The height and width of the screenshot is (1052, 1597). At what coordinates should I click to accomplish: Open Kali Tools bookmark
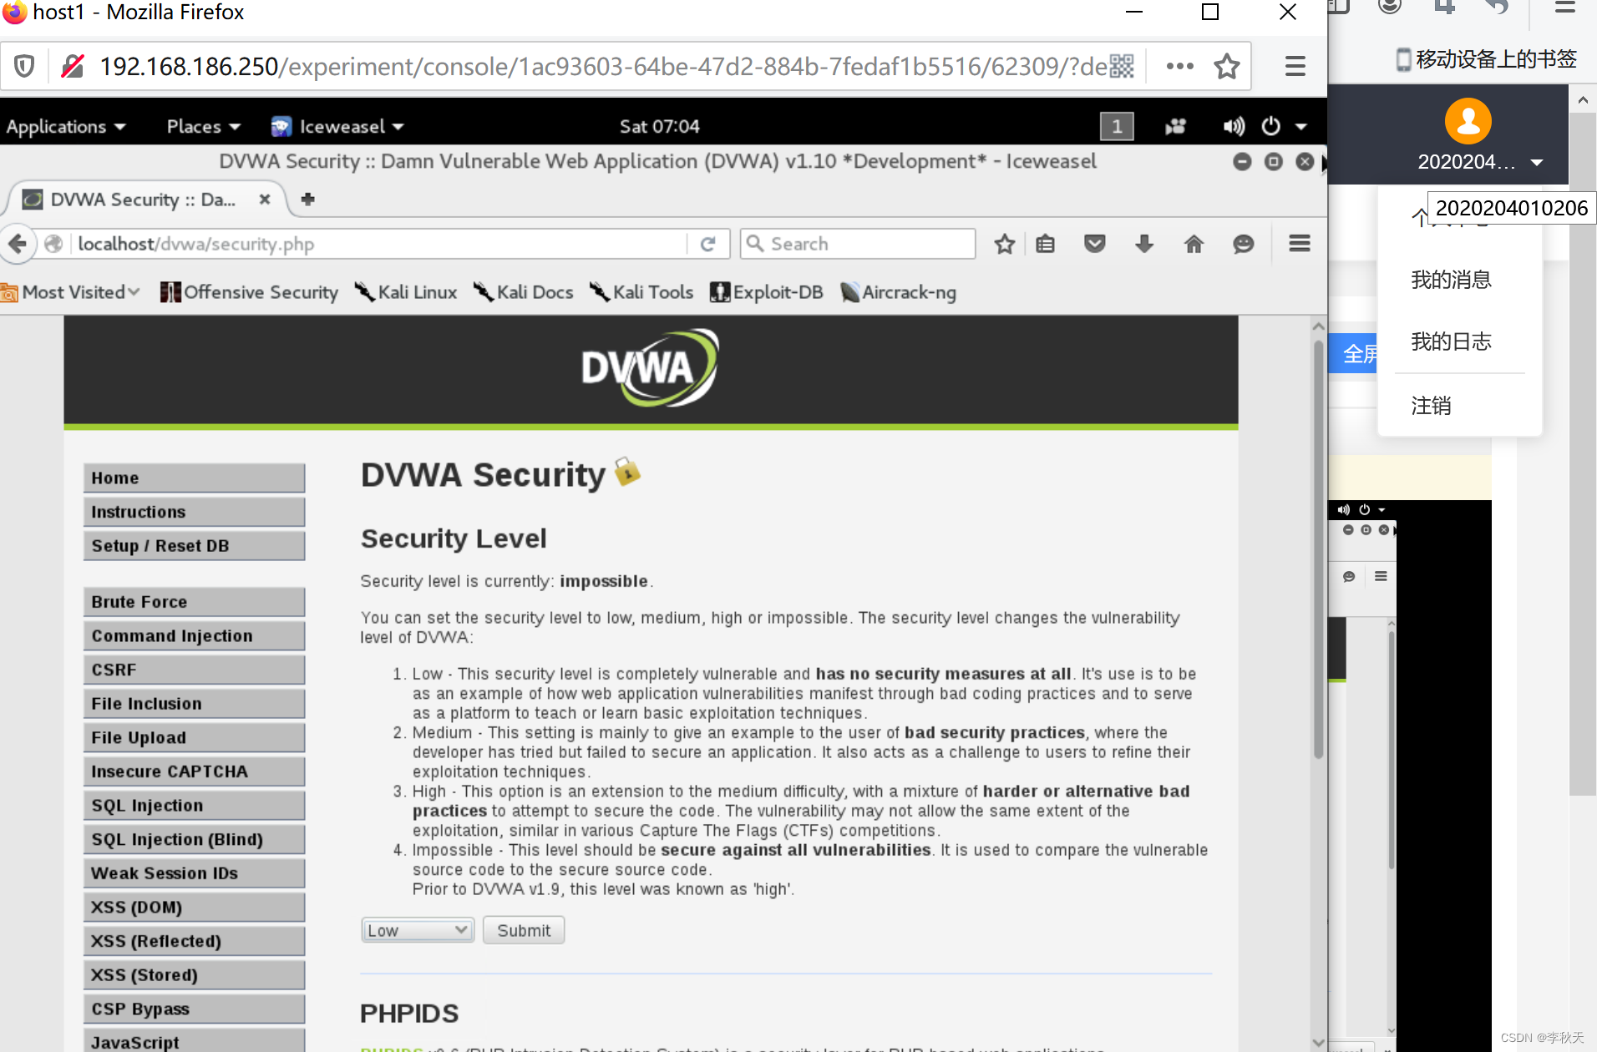(641, 292)
